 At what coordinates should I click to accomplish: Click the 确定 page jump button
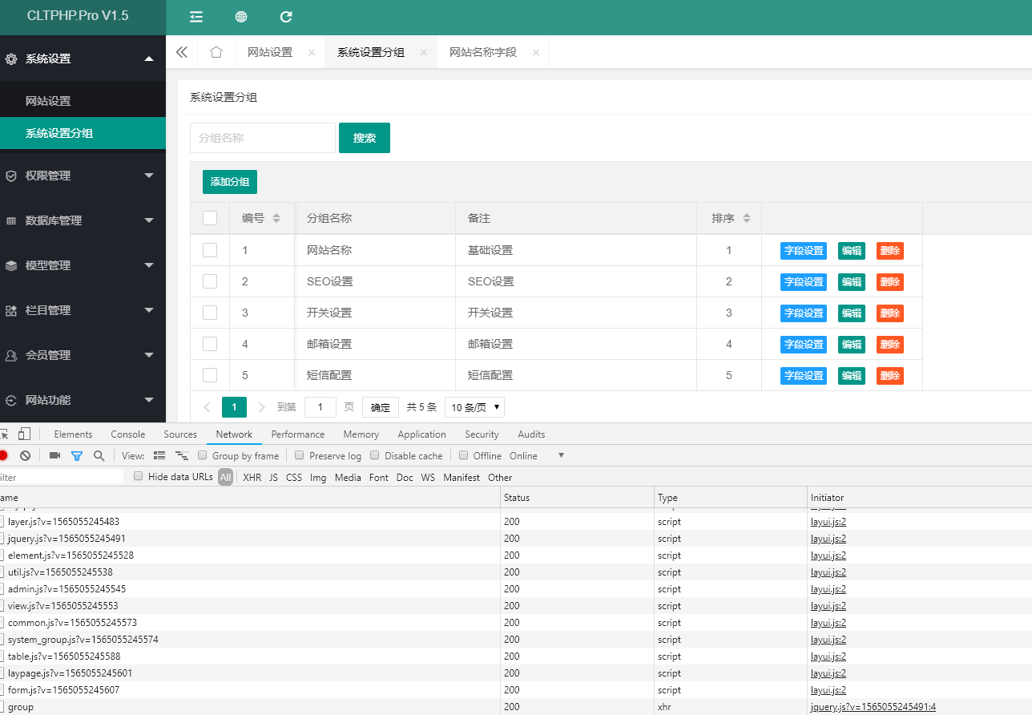point(381,407)
